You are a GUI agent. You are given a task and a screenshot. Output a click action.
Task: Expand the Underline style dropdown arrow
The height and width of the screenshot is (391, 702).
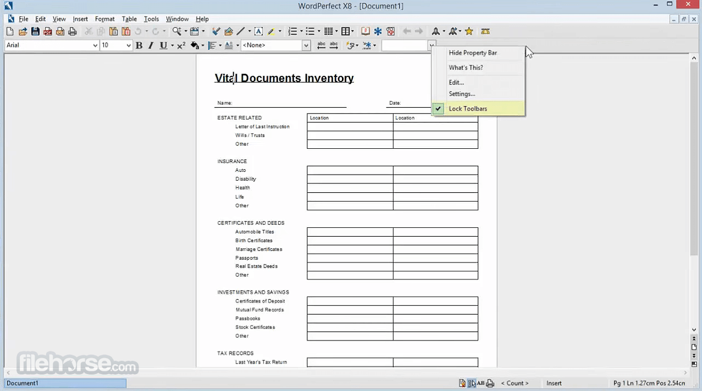point(172,46)
